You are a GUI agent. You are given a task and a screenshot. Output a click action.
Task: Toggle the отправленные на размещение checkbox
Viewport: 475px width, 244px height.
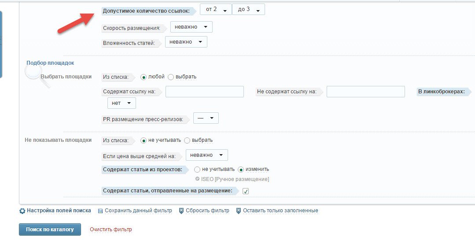246,191
